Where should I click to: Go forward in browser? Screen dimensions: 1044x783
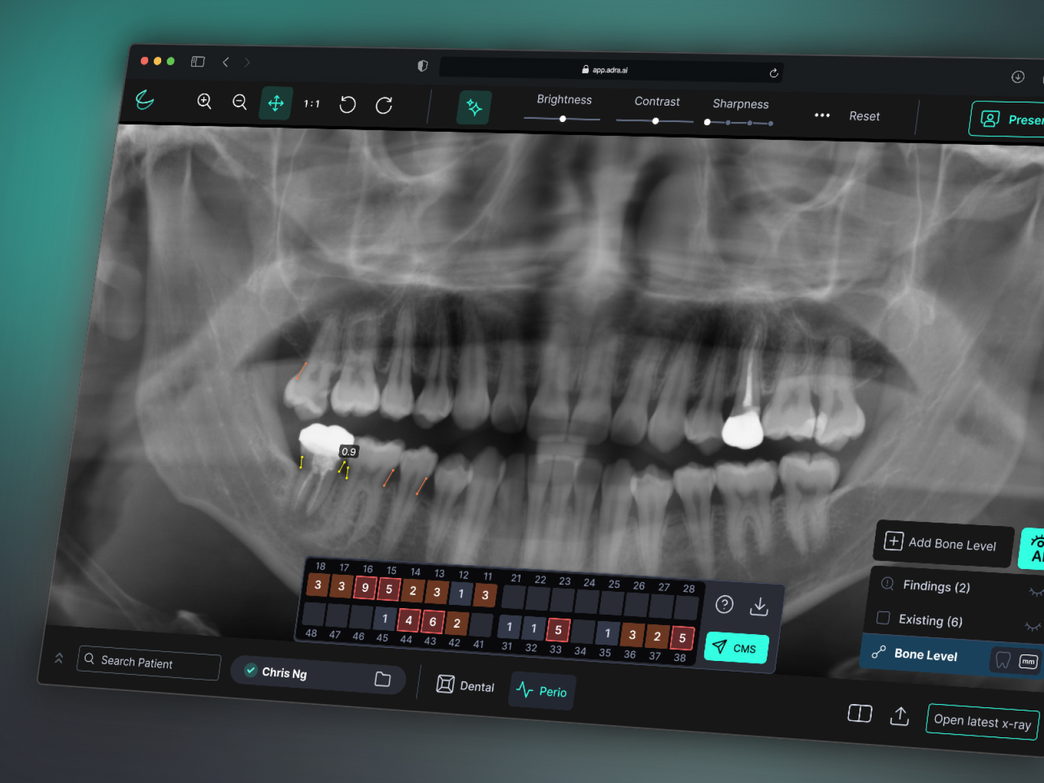247,63
